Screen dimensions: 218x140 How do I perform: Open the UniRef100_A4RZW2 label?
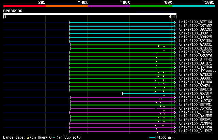point(196,101)
